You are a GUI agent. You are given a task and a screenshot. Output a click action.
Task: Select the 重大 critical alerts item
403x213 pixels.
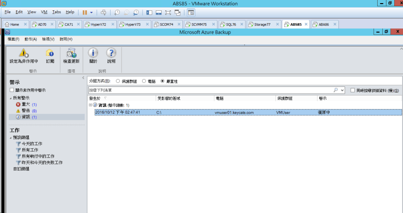[25, 104]
